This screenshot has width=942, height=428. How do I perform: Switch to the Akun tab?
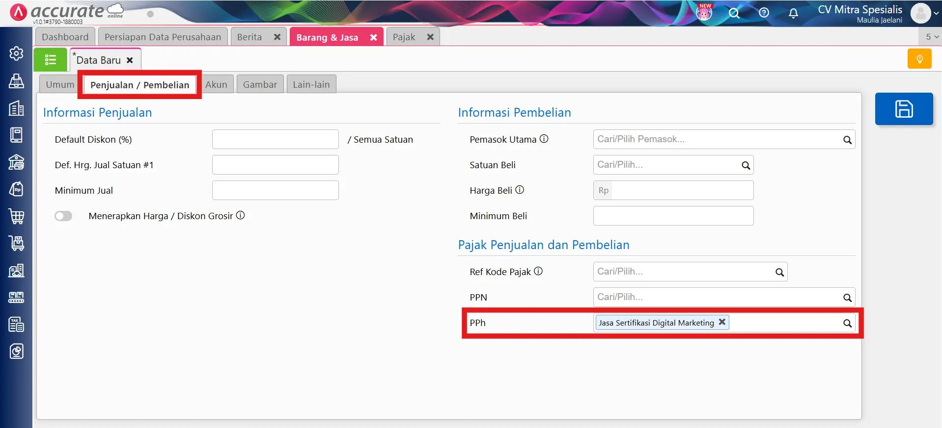tap(216, 84)
